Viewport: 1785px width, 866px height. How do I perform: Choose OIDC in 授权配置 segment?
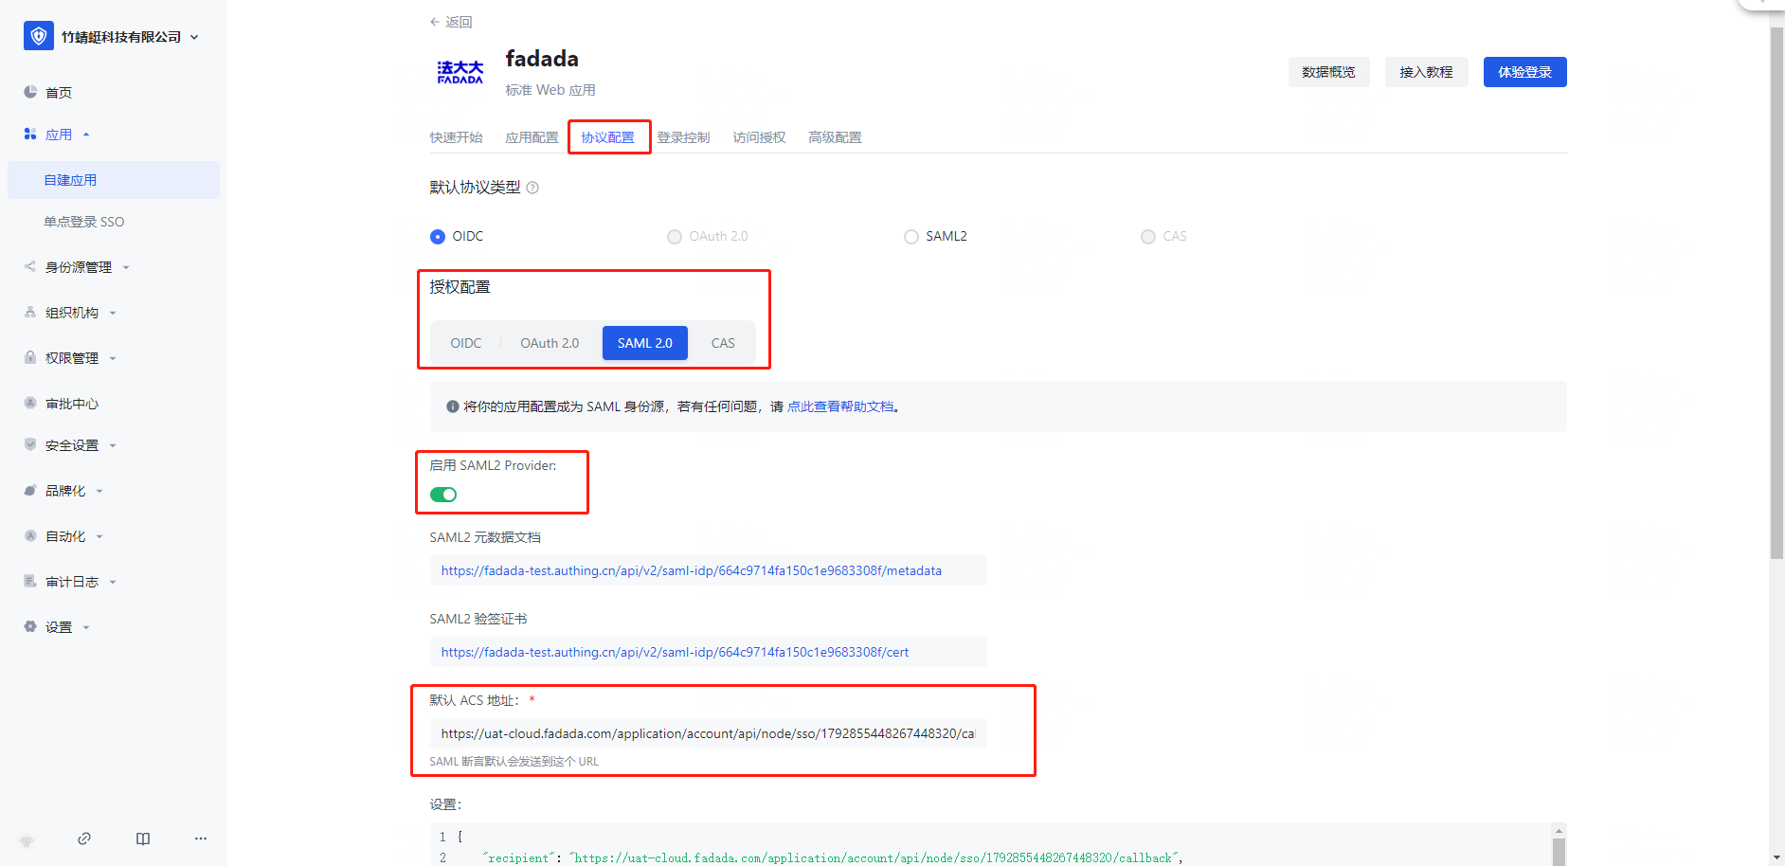466,343
